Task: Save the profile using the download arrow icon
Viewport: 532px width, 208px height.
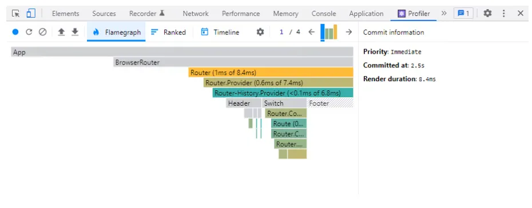Action: [75, 32]
